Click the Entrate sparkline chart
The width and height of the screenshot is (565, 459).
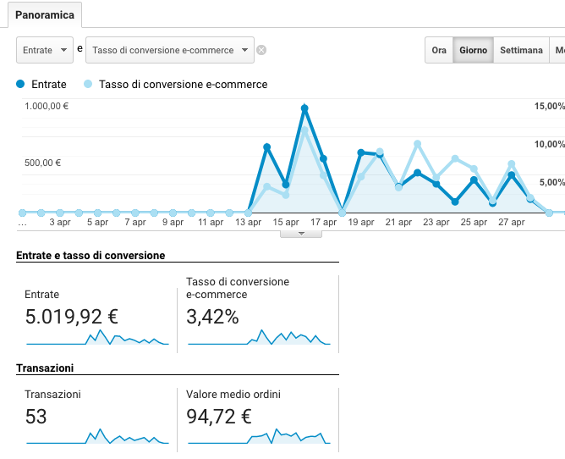click(97, 338)
